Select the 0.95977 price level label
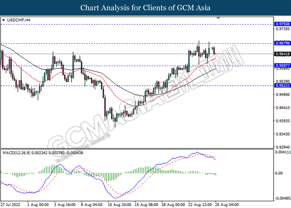Viewport: 291px width, 208px height. coord(282,65)
